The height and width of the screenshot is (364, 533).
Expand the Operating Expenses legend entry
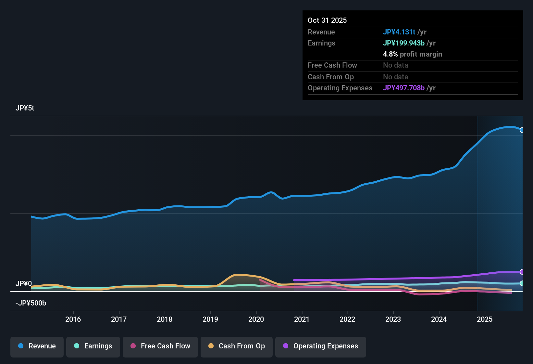coord(320,346)
